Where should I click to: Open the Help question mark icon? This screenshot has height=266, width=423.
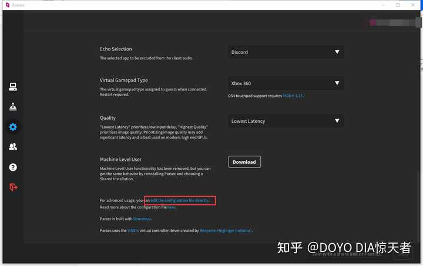coord(13,167)
